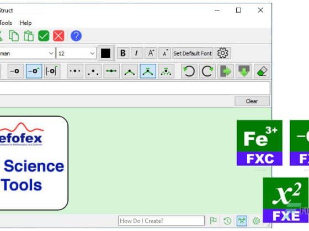The width and height of the screenshot is (309, 231).
Task: Select the bent bond geometry tool
Action: click(x=130, y=71)
